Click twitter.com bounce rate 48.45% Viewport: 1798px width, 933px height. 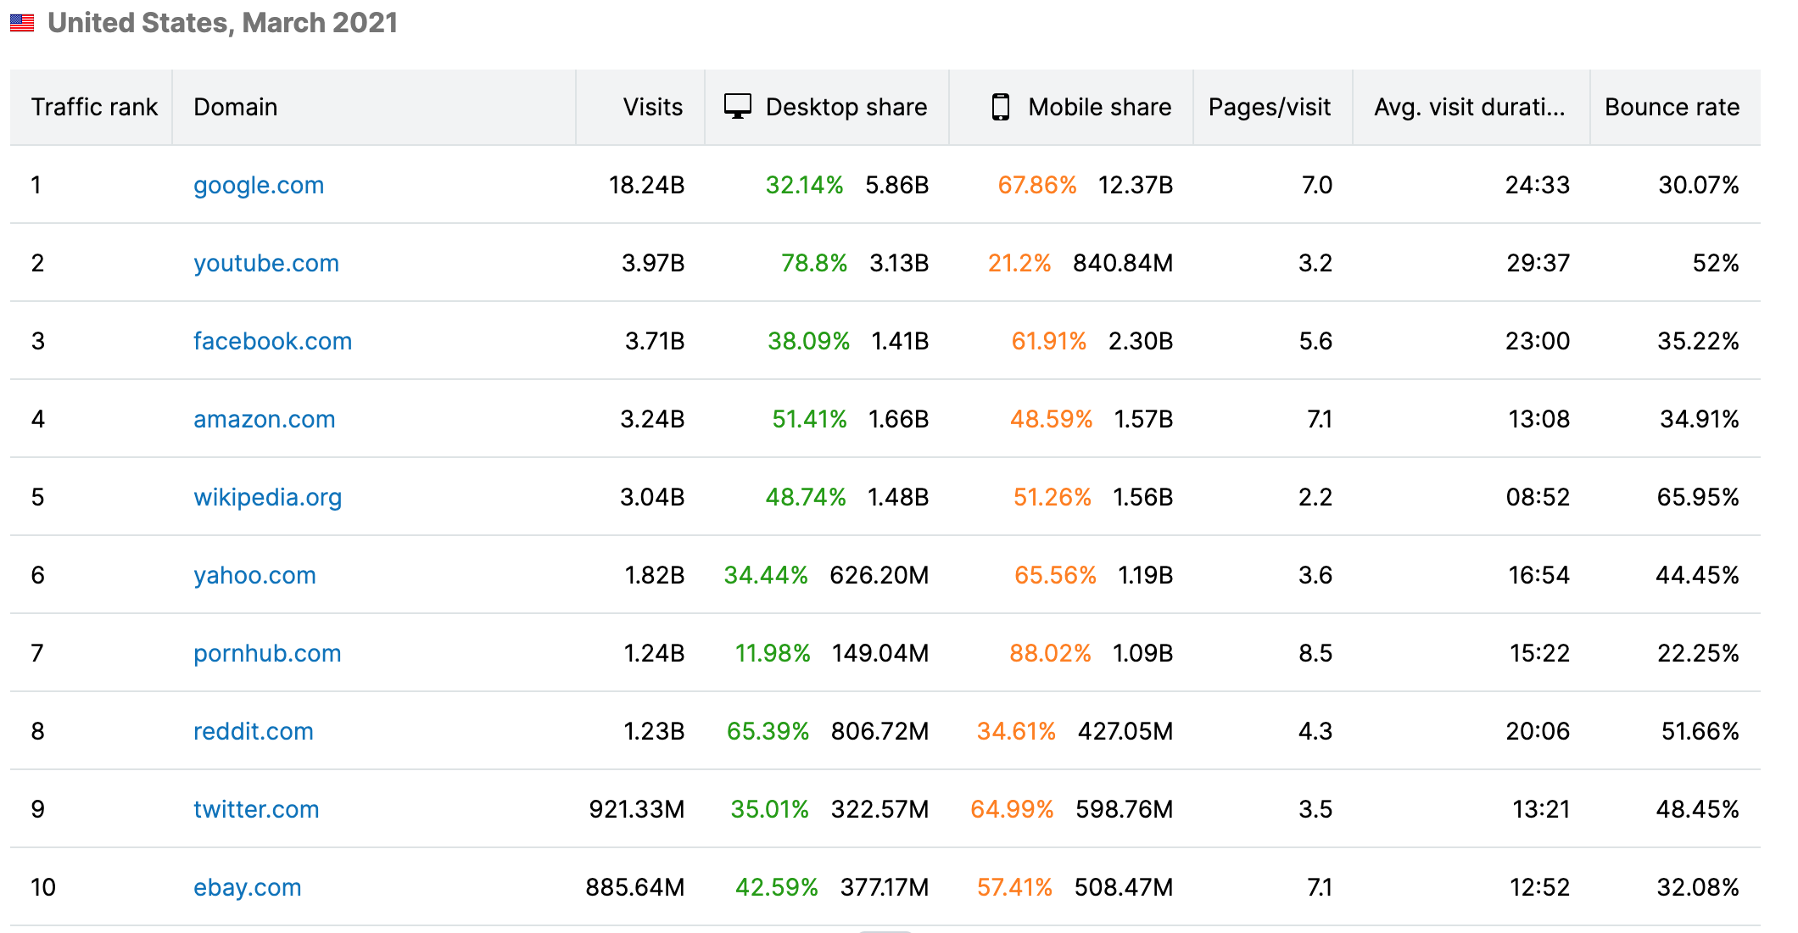click(x=1698, y=809)
